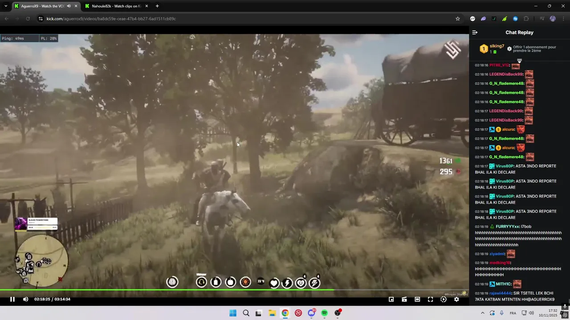Create a clip with the clapperboard icon
The image size is (570, 320).
(x=404, y=299)
